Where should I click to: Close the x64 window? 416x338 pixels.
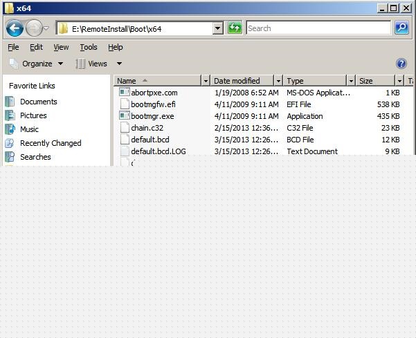point(406,8)
